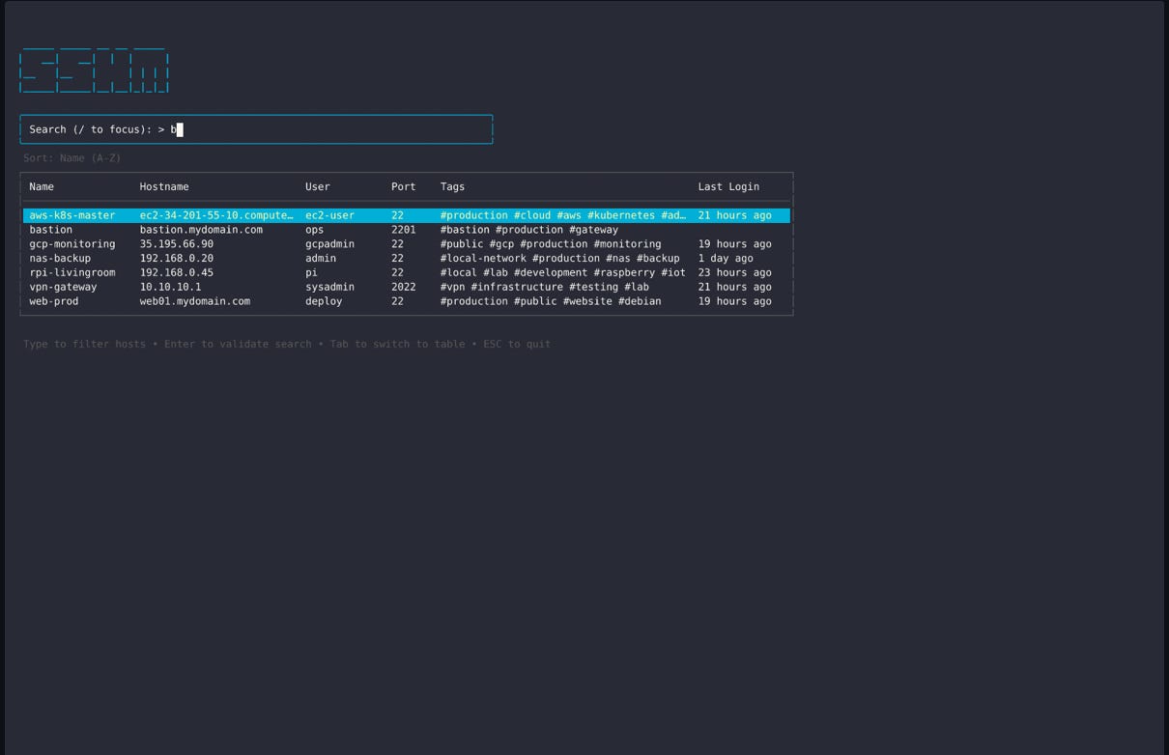Click the Tags column header
This screenshot has height=755, width=1169.
[453, 186]
